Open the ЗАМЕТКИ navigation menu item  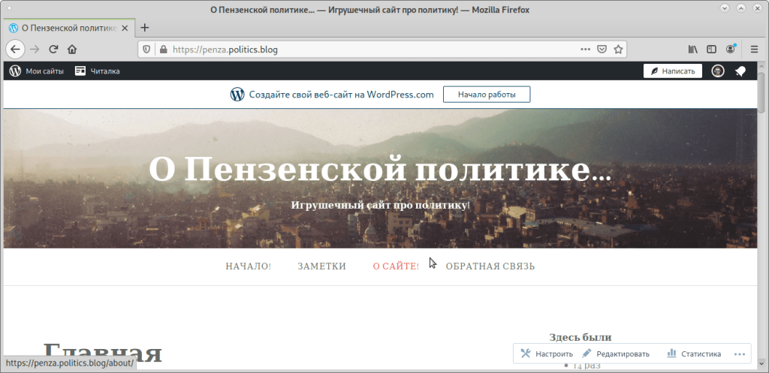point(321,266)
